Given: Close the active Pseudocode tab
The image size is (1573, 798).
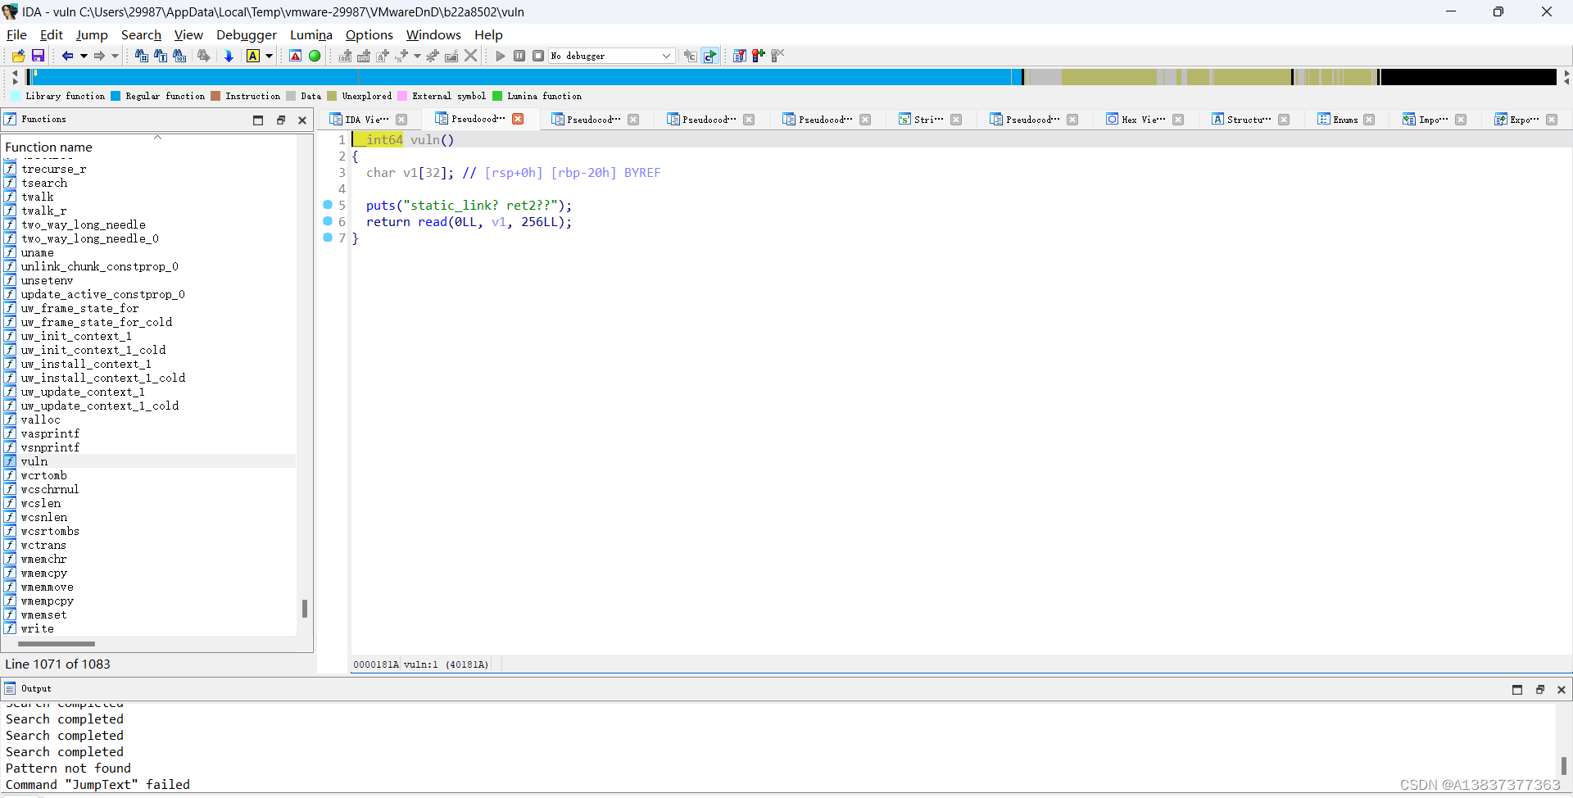Looking at the screenshot, I should [518, 119].
